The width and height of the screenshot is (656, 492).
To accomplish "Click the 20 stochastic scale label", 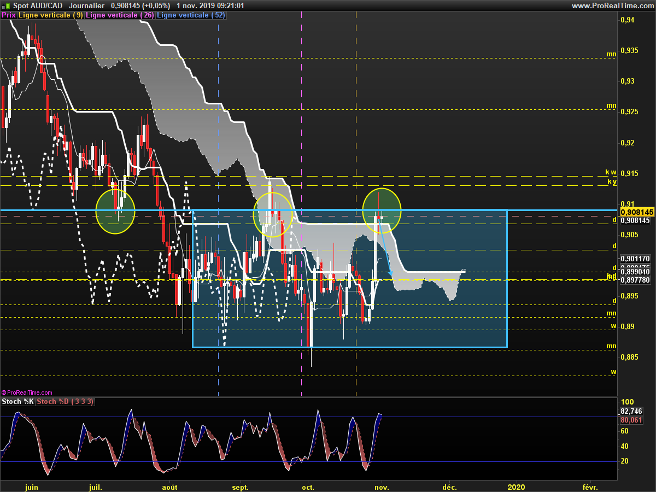I will [x=625, y=461].
